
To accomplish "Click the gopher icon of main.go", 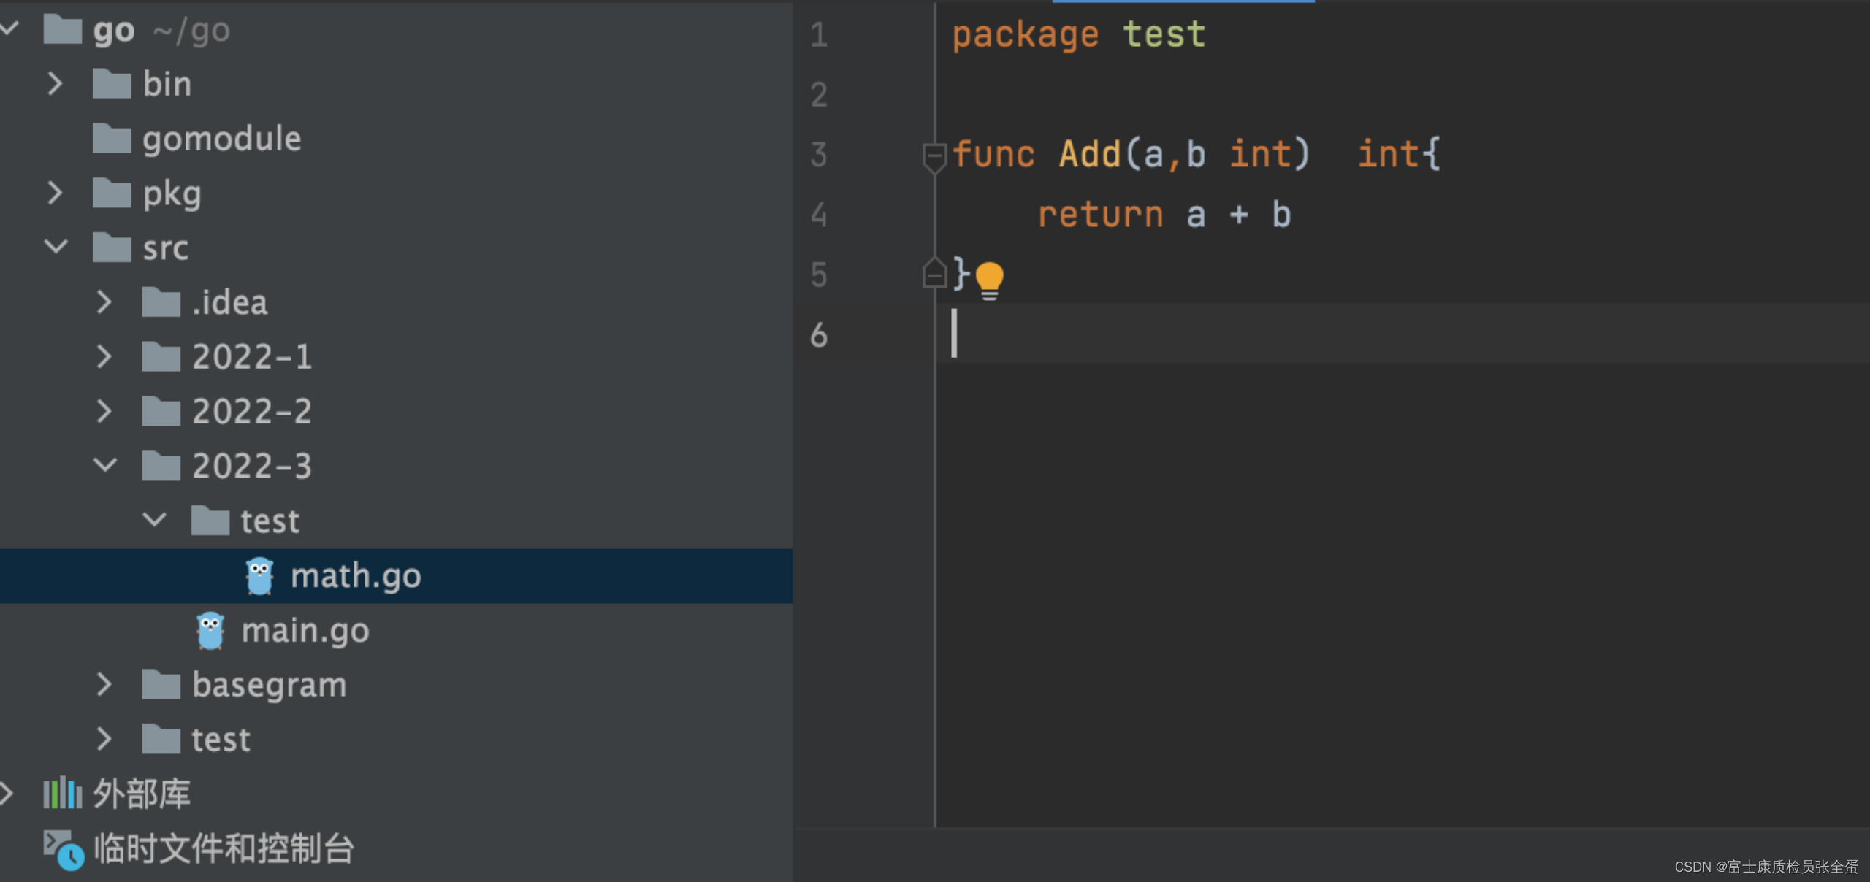I will [x=210, y=631].
